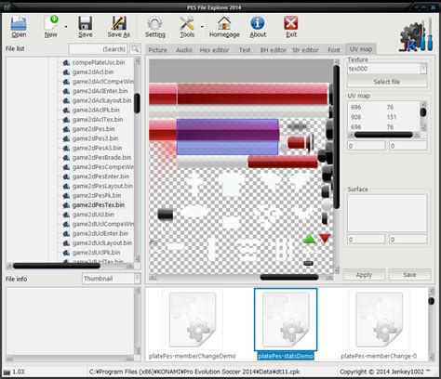Expand the New dropdown arrow
441x379 pixels.
point(66,27)
